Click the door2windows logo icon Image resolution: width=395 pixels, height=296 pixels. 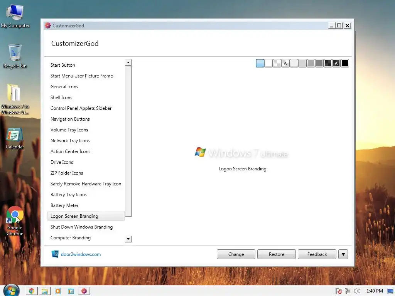55,254
